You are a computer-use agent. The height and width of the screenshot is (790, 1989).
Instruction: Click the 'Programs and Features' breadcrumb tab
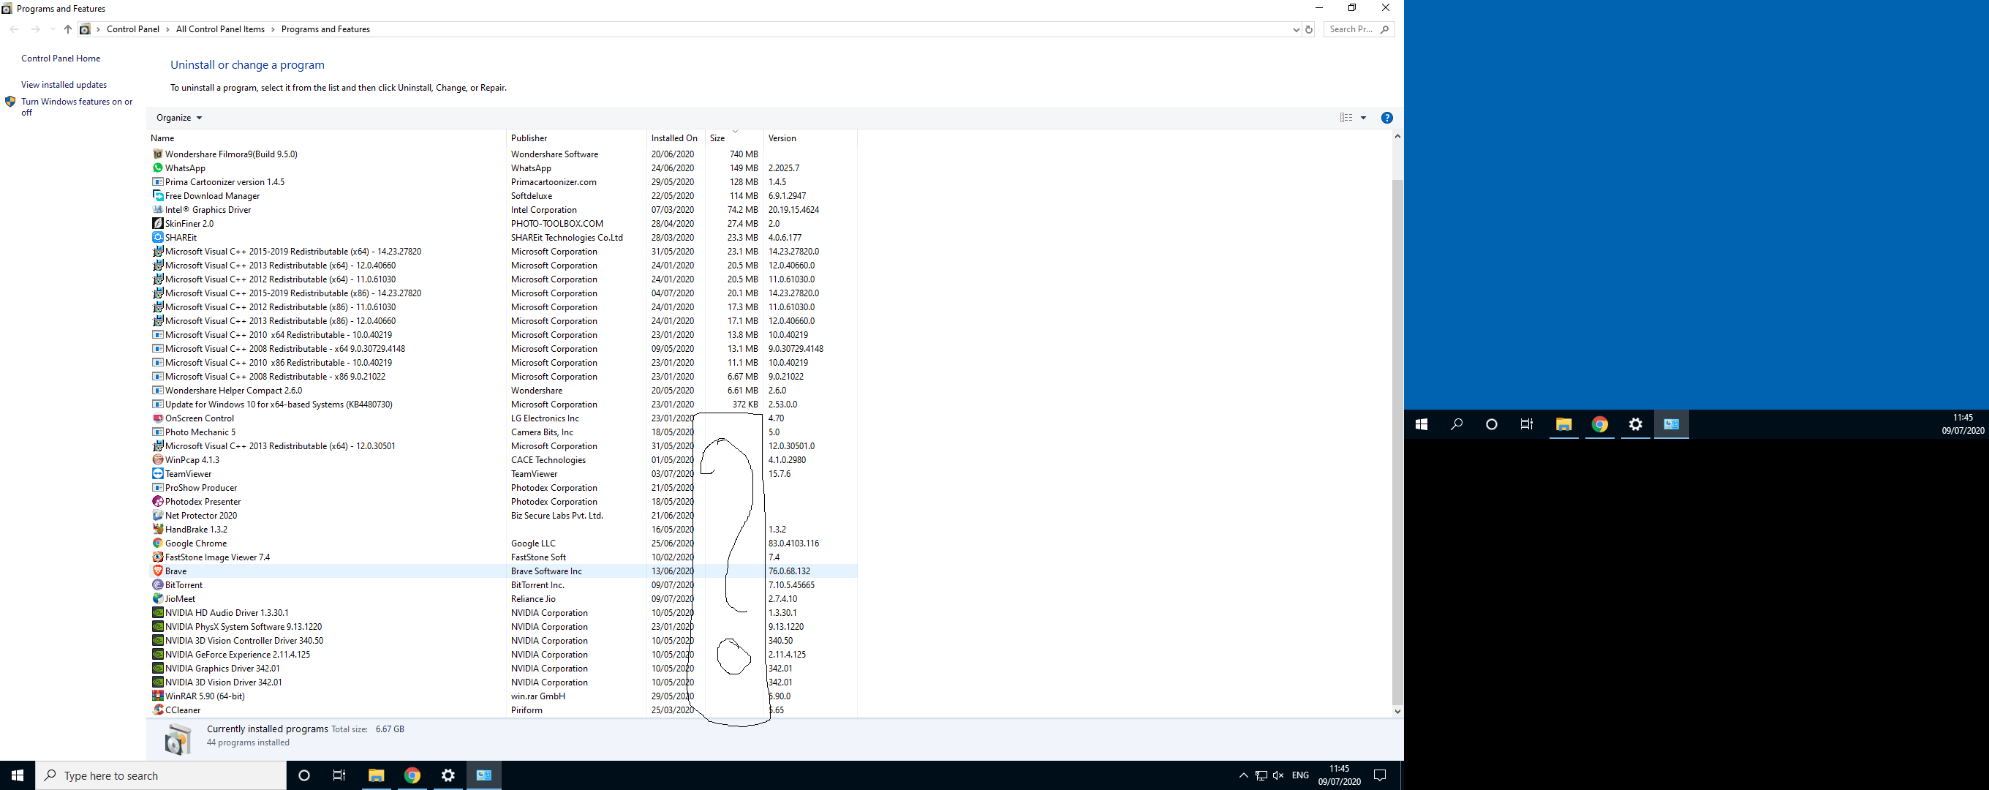coord(326,29)
